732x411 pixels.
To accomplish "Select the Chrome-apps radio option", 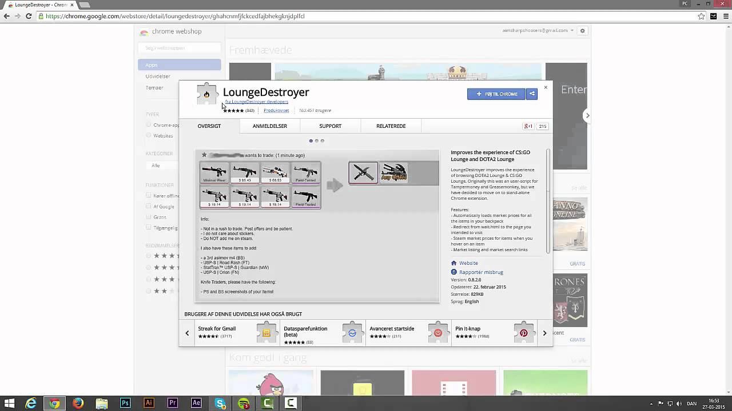I will tap(149, 125).
